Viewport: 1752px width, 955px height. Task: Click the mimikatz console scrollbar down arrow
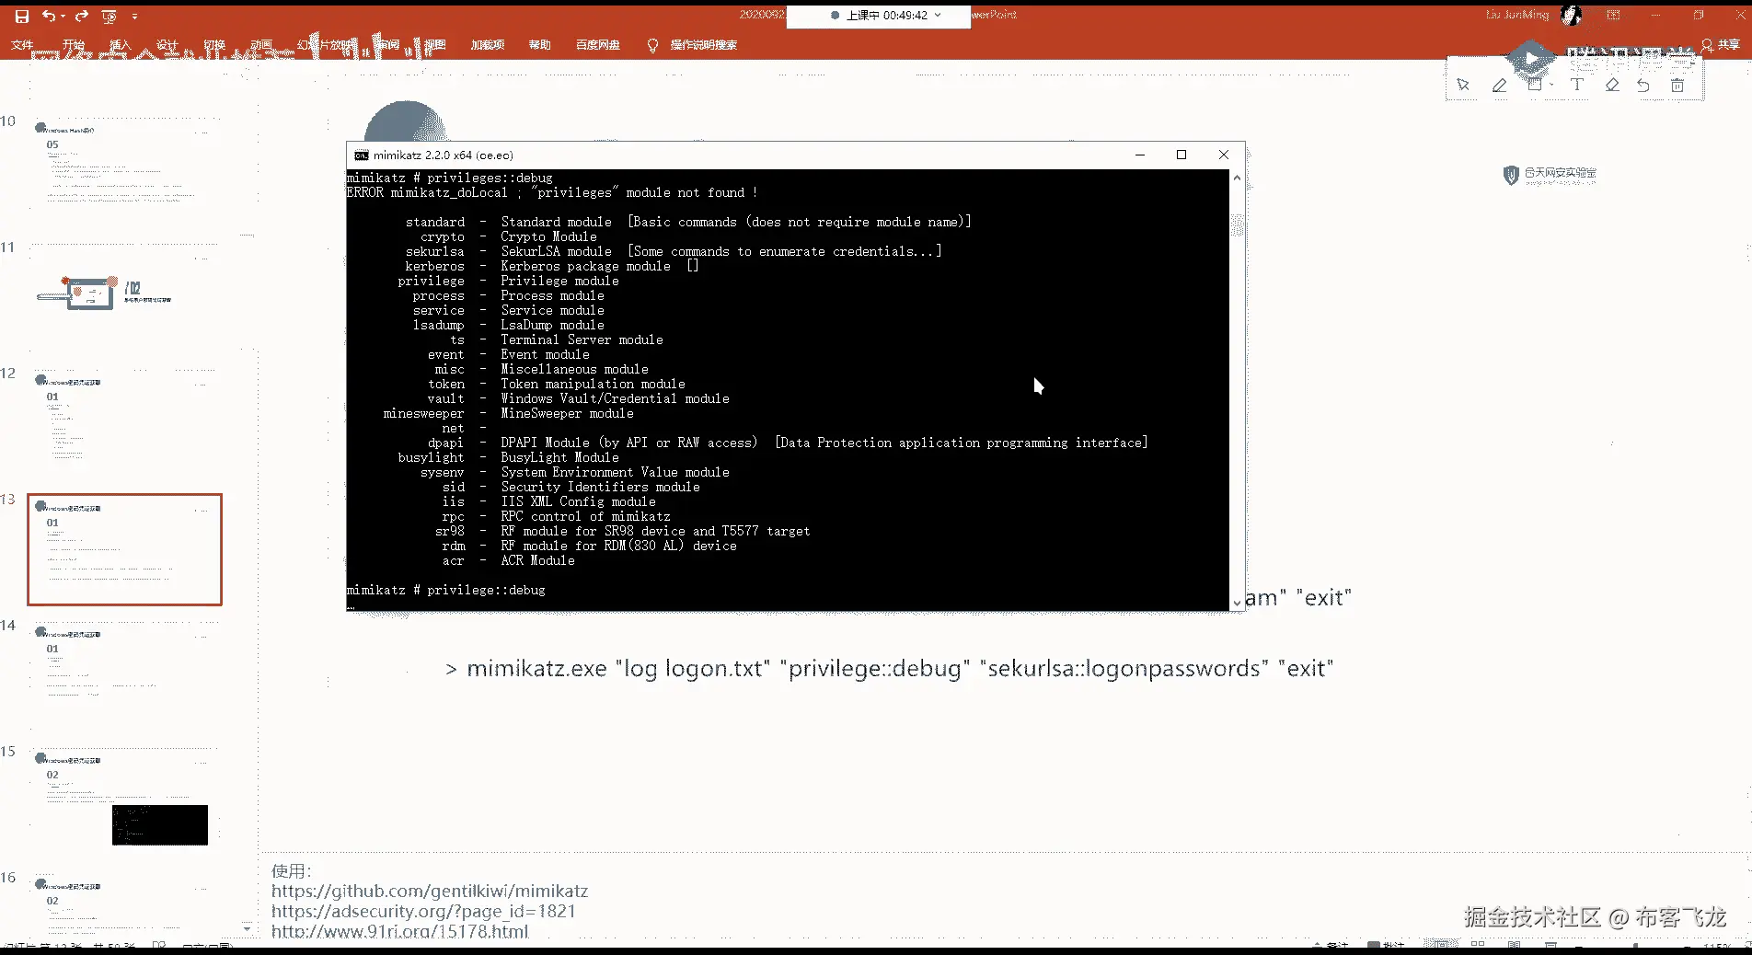(x=1237, y=604)
